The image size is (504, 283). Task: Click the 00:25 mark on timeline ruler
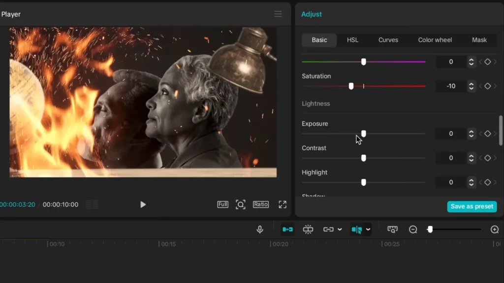click(391, 244)
